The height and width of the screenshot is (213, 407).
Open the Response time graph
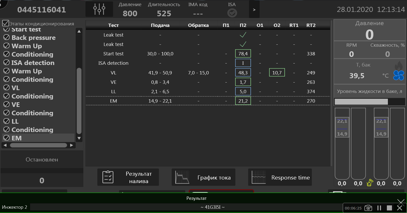pyautogui.click(x=280, y=177)
